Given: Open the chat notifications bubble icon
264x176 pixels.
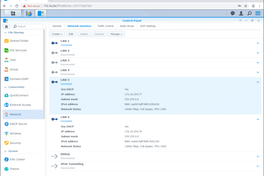Looking at the screenshot, I should (x=233, y=13).
